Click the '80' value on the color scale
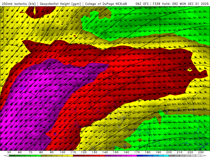 41,152
